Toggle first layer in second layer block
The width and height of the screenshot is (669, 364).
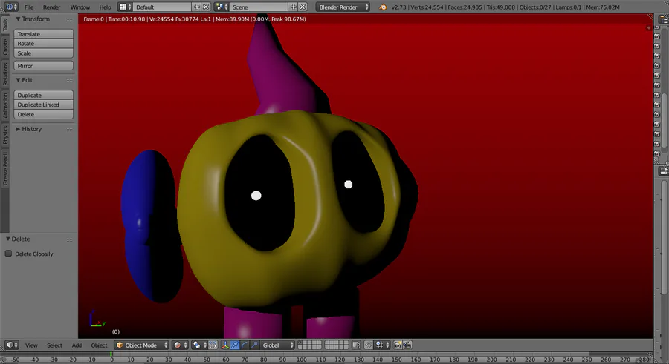point(327,343)
